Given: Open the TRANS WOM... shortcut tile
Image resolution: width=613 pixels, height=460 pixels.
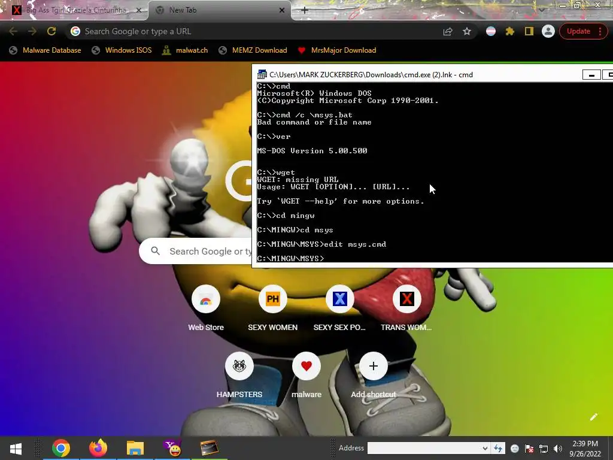Looking at the screenshot, I should coord(406,308).
